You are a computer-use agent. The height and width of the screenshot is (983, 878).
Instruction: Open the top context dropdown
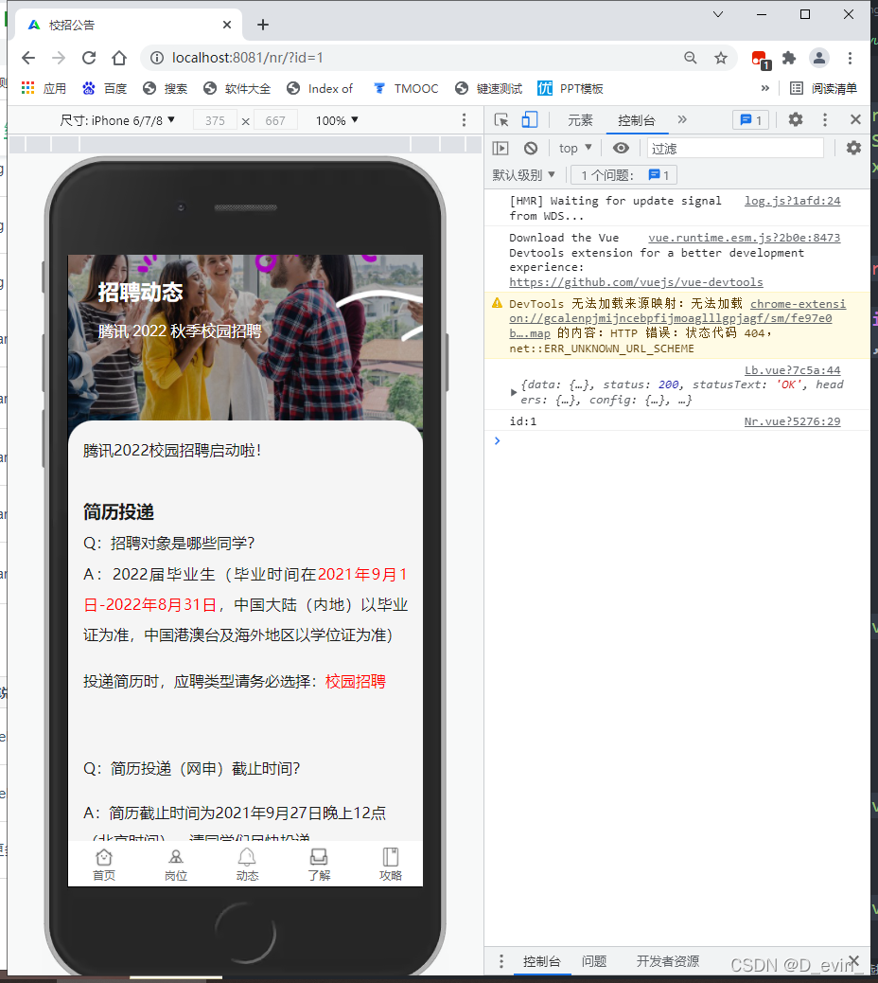575,149
